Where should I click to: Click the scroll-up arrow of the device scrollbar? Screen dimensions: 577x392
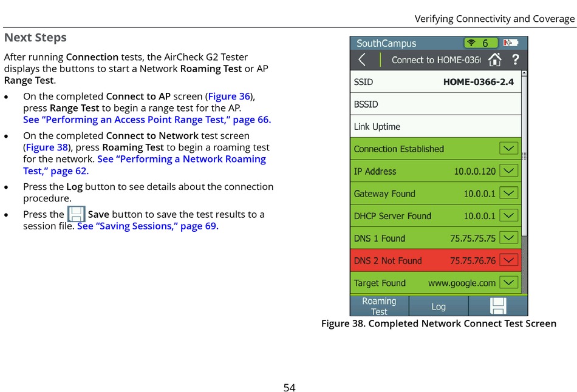coord(524,73)
